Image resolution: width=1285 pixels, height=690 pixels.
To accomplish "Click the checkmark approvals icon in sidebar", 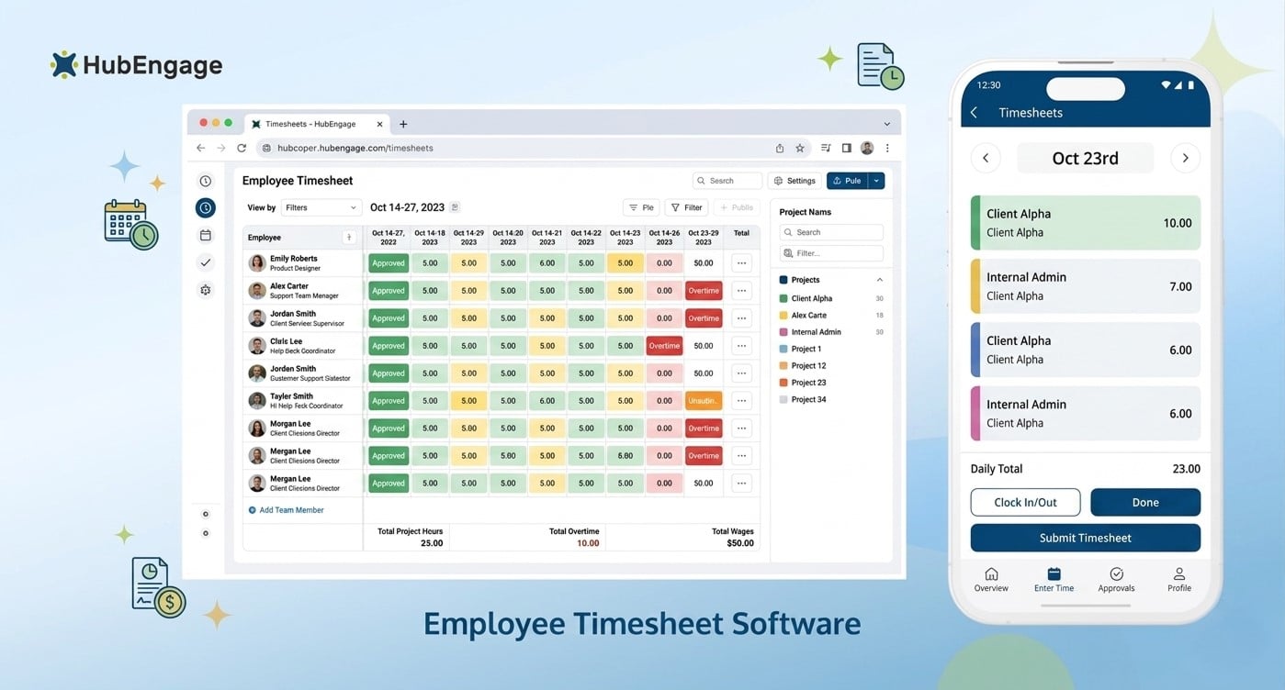I will [205, 262].
